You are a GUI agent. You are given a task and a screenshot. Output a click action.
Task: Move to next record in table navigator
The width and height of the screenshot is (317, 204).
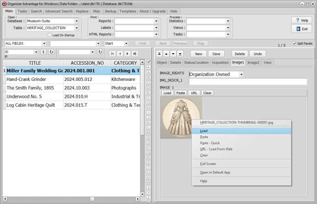pos(127,53)
